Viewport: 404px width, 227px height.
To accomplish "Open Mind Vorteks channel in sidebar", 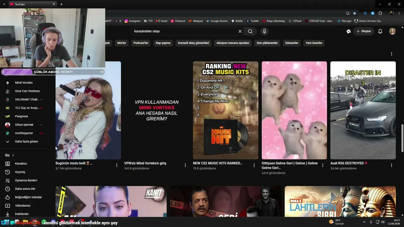I will 24,83.
